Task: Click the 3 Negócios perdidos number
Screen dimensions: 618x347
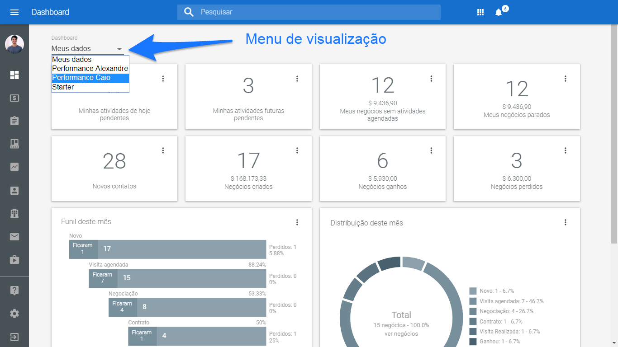Action: pyautogui.click(x=517, y=161)
